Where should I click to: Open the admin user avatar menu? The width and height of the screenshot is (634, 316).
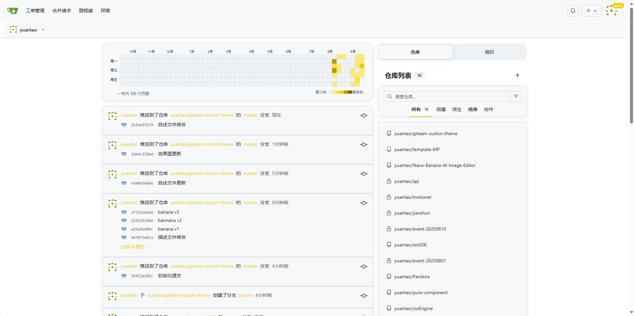click(x=611, y=11)
